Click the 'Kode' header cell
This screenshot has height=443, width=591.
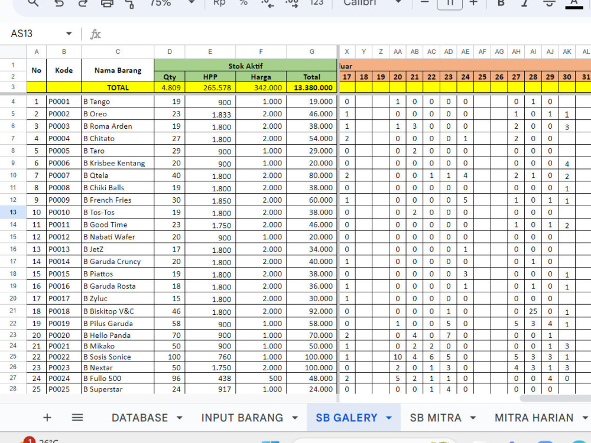(x=64, y=70)
